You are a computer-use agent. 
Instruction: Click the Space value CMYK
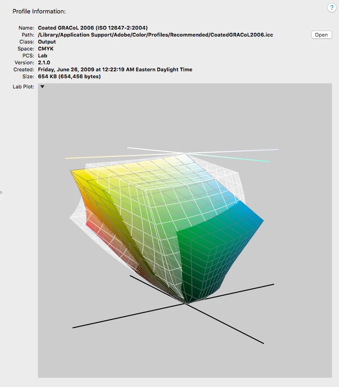point(46,49)
